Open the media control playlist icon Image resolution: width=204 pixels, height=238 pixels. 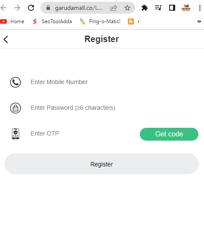[x=158, y=8]
